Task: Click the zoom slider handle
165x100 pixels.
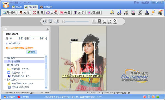Action: [64, 22]
